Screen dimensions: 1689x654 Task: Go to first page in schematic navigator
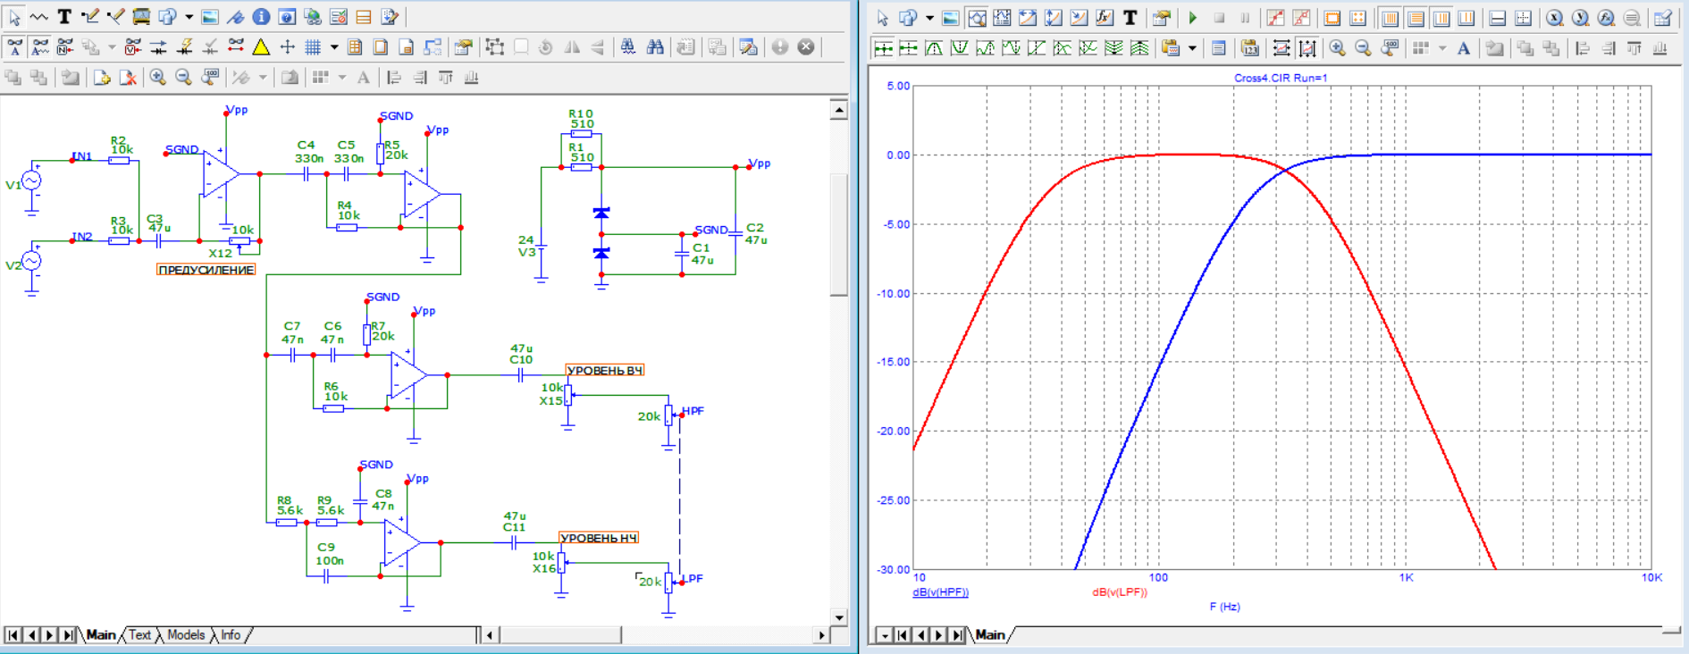(x=13, y=635)
